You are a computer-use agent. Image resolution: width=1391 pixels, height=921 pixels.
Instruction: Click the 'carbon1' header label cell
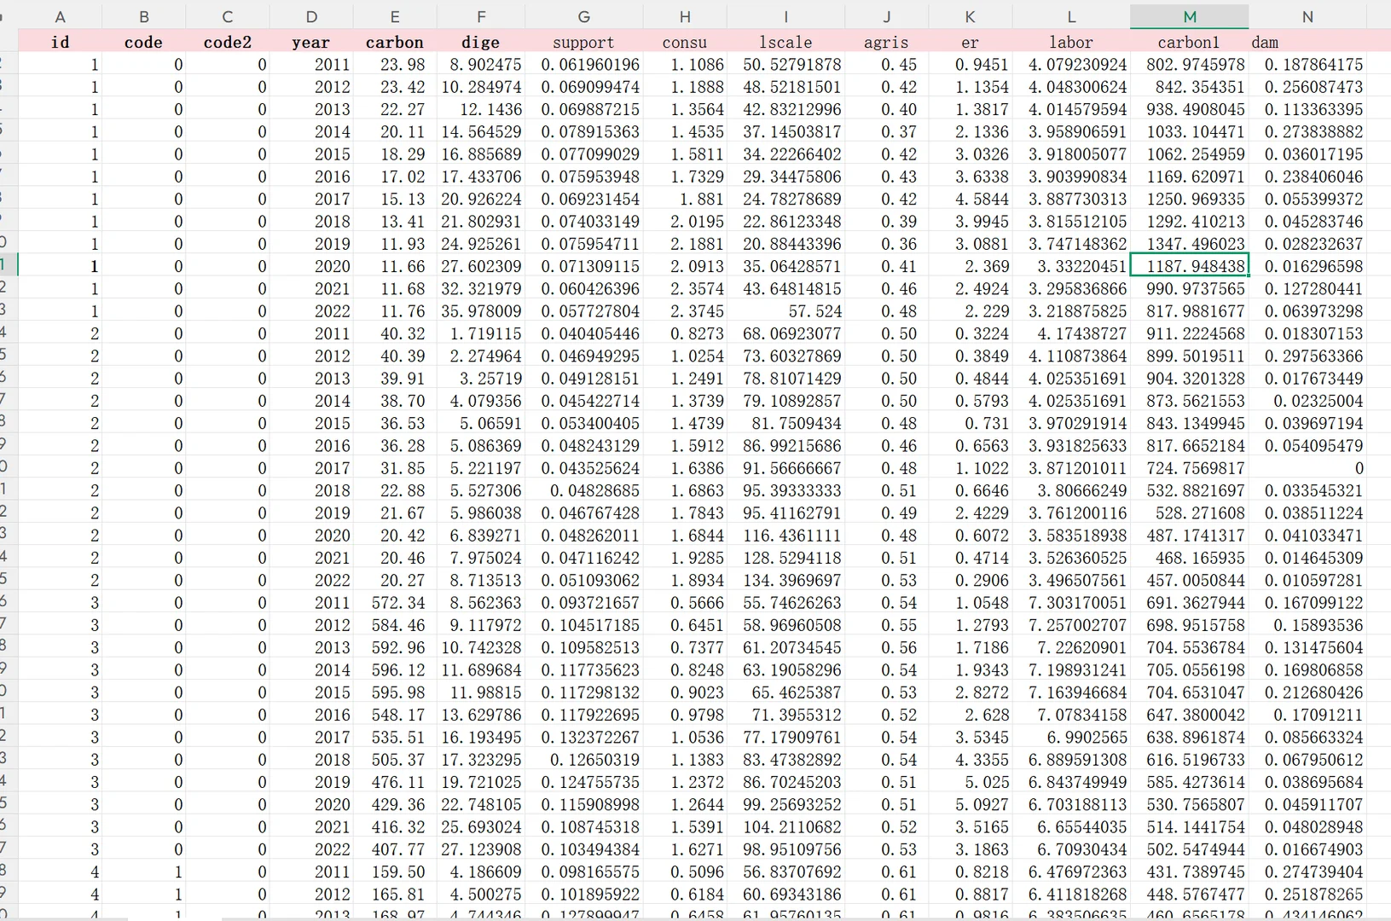(x=1188, y=41)
